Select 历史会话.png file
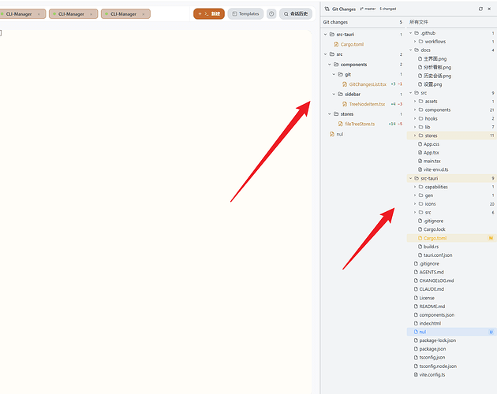 coord(437,76)
